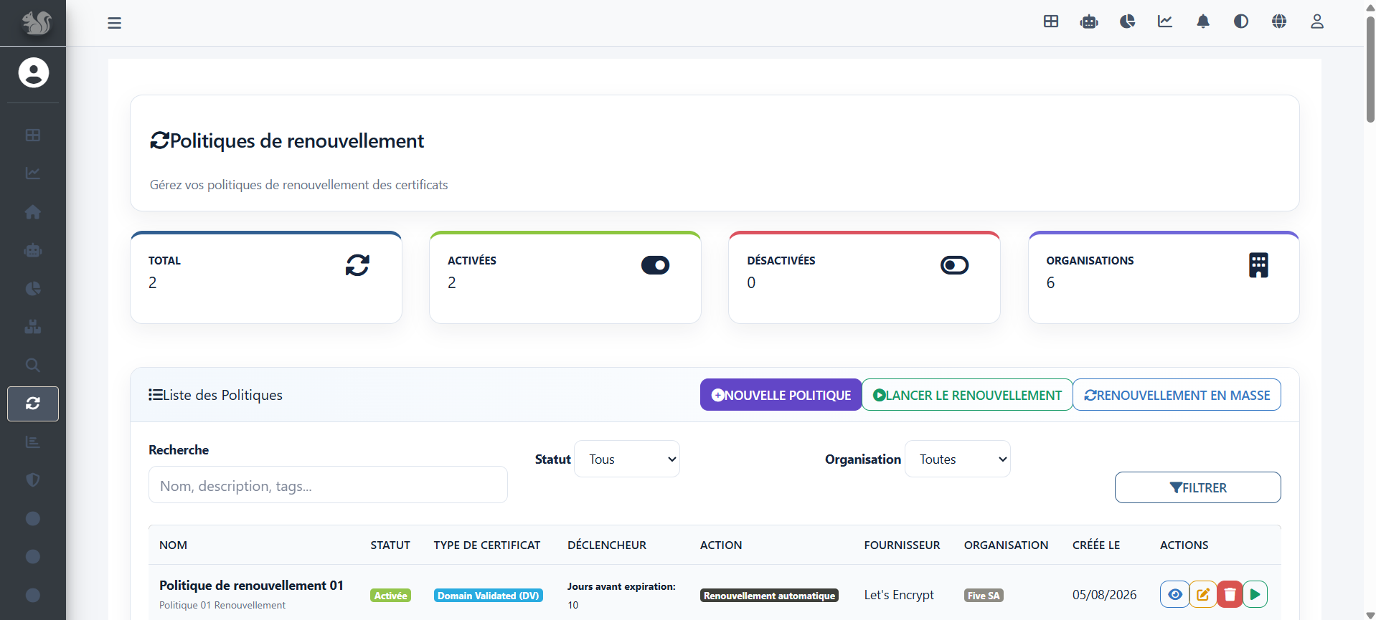
Task: Open the user account icon in the top bar
Action: point(1317,22)
